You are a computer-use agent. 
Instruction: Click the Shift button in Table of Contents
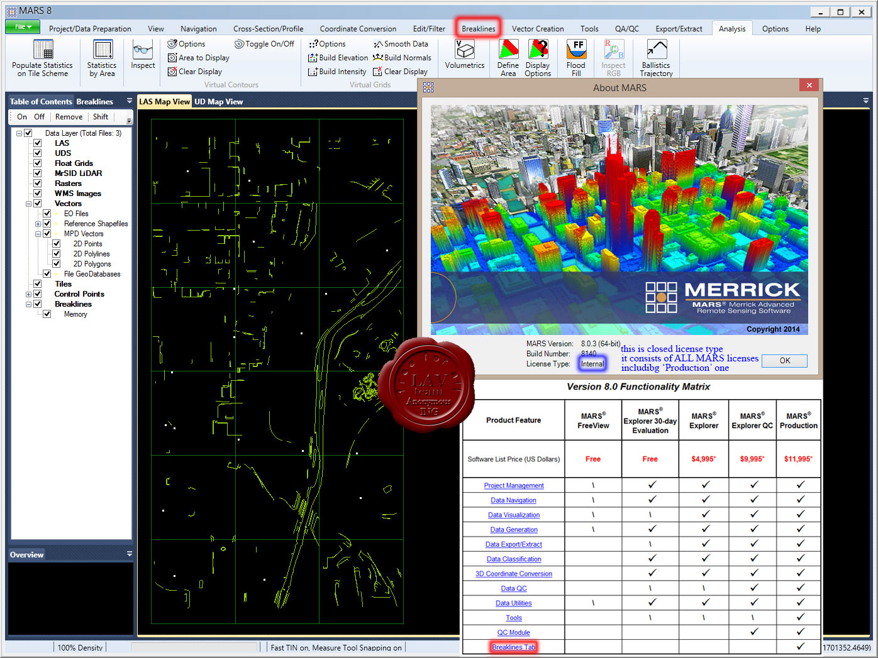click(x=101, y=117)
